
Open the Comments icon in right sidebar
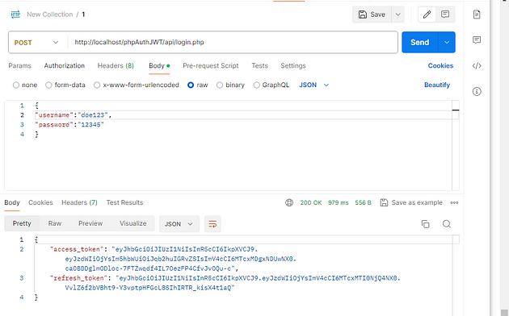[x=477, y=39]
